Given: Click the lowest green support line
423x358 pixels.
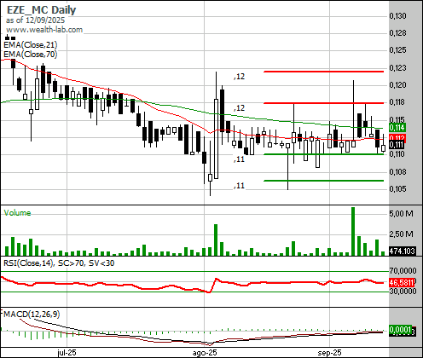Looking at the screenshot, I should pos(323,181).
